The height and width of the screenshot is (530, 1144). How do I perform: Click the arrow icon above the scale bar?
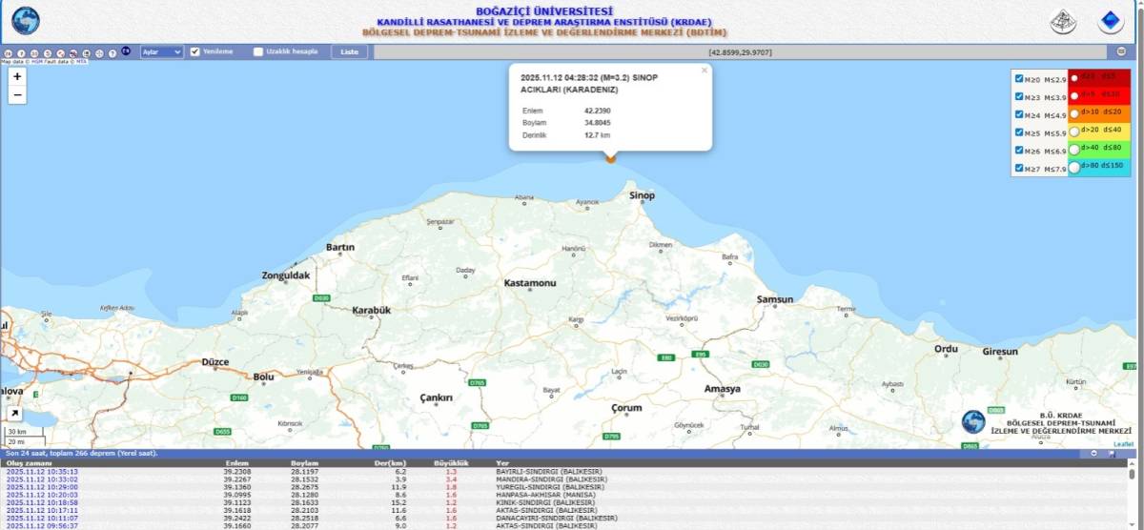coord(15,414)
